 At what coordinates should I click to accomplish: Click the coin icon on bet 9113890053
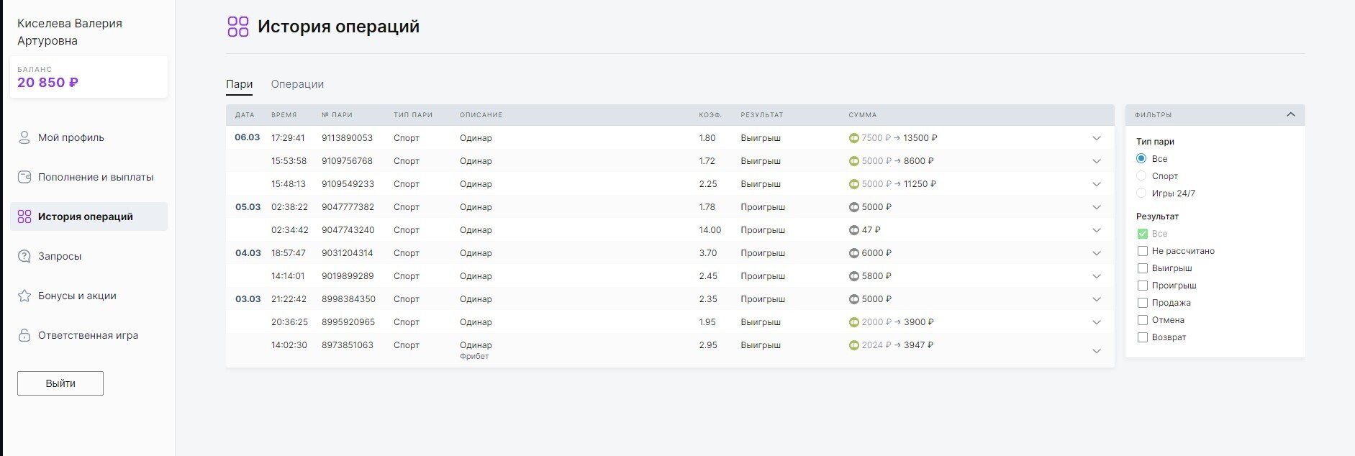click(x=854, y=138)
